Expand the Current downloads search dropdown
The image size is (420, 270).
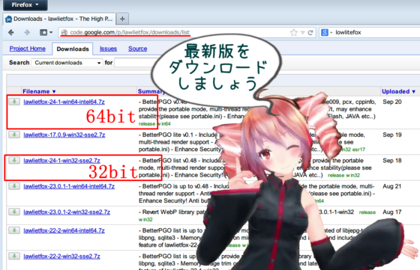pos(67,63)
